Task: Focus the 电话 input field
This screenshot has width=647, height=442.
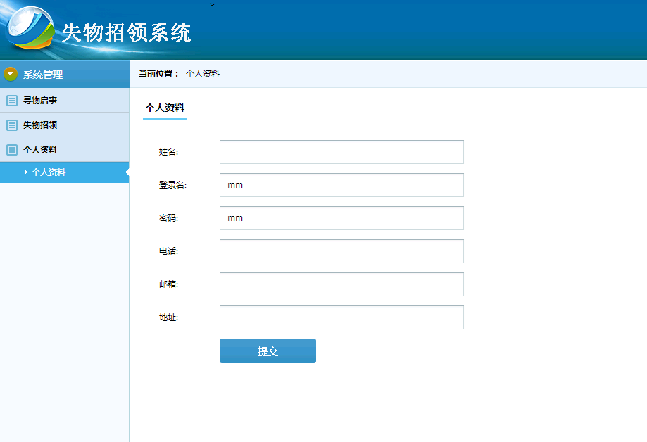Action: click(x=341, y=251)
